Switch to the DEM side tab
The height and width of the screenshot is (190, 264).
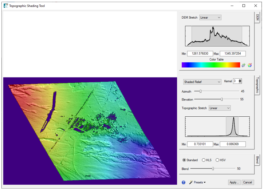tap(258, 18)
